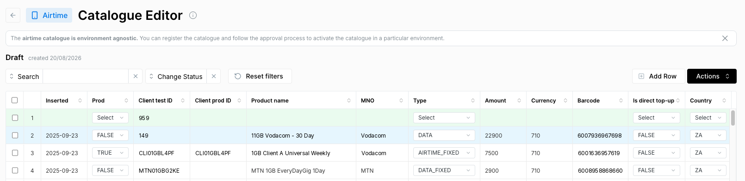745x181 pixels.
Task: Open Type select in row 1
Action: pyautogui.click(x=444, y=118)
